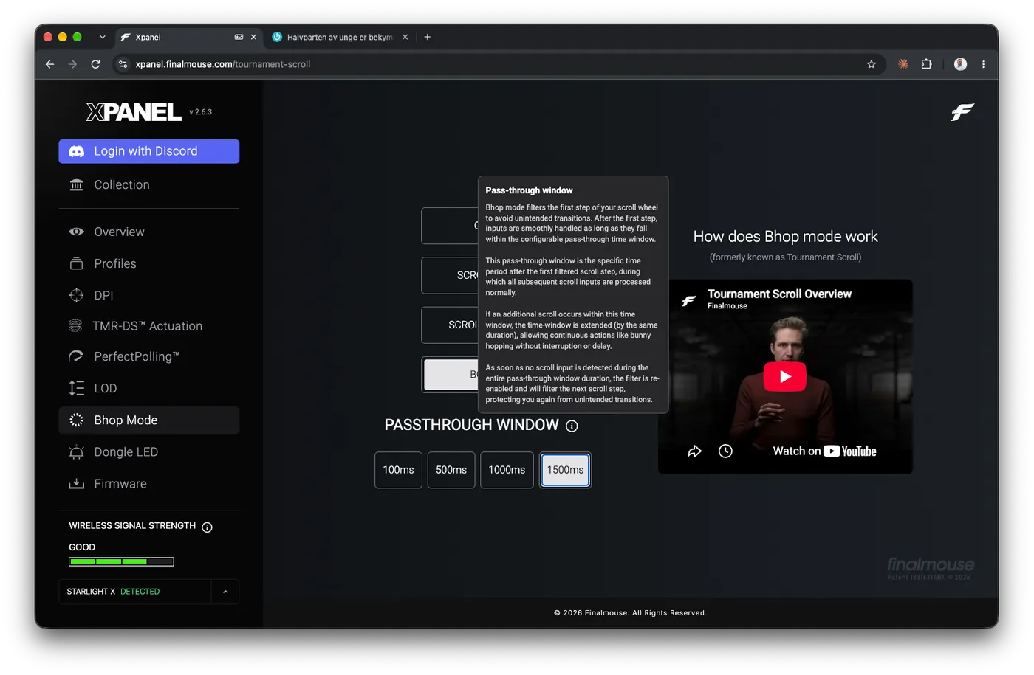Click the orange extension icon in toolbar
1034x675 pixels.
coord(903,64)
